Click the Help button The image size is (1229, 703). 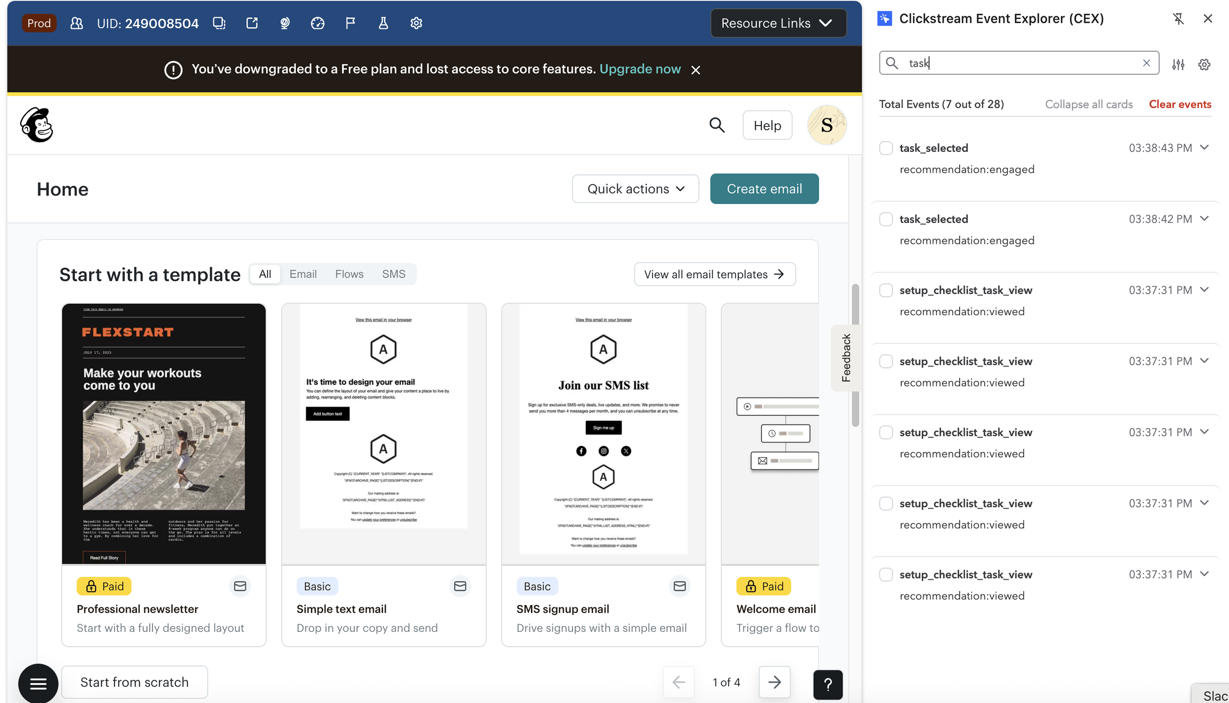767,125
